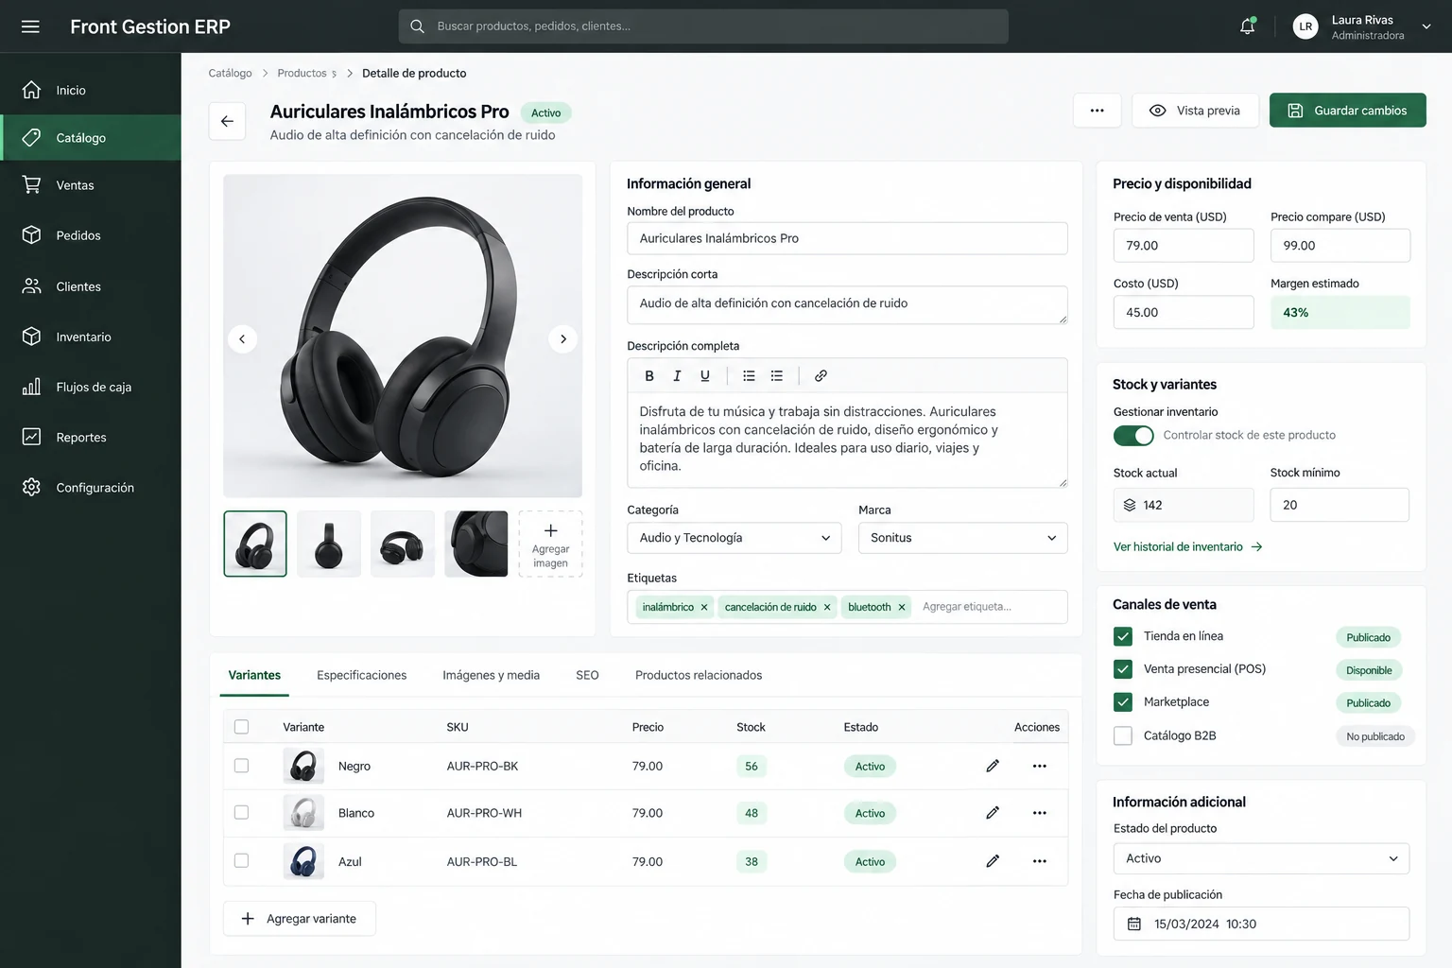Open the Categoría dropdown

click(x=734, y=538)
